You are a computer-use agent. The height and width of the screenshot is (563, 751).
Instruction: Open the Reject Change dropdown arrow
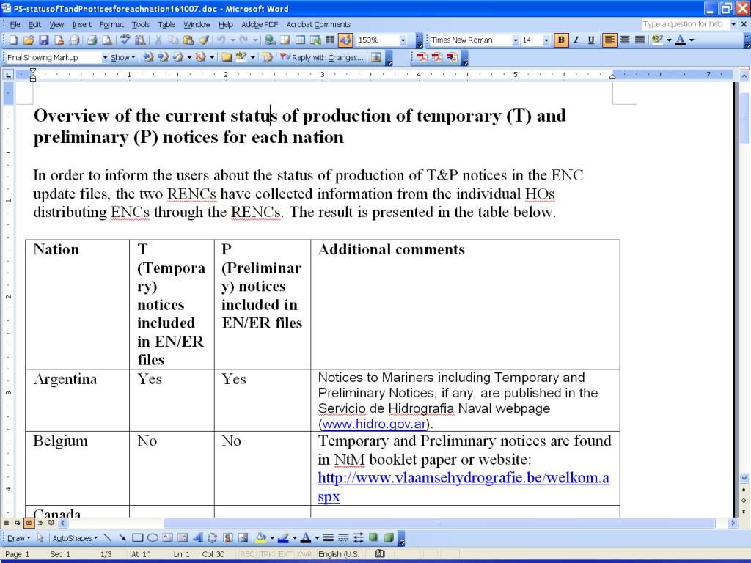(x=211, y=57)
